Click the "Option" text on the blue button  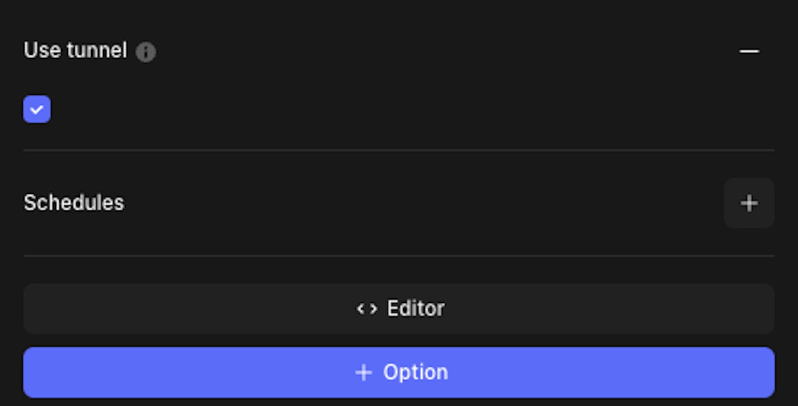pyautogui.click(x=416, y=372)
